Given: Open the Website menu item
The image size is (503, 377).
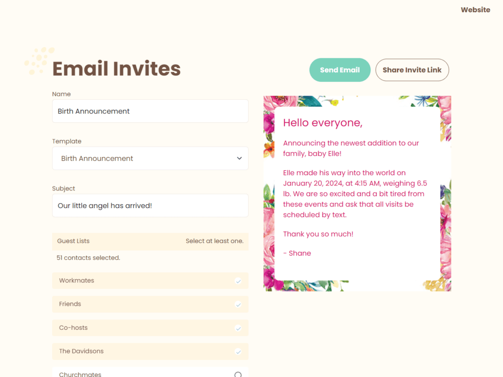Looking at the screenshot, I should (475, 9).
